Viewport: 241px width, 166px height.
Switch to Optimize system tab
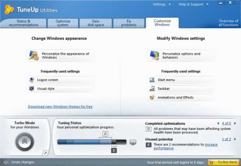[x=63, y=23]
